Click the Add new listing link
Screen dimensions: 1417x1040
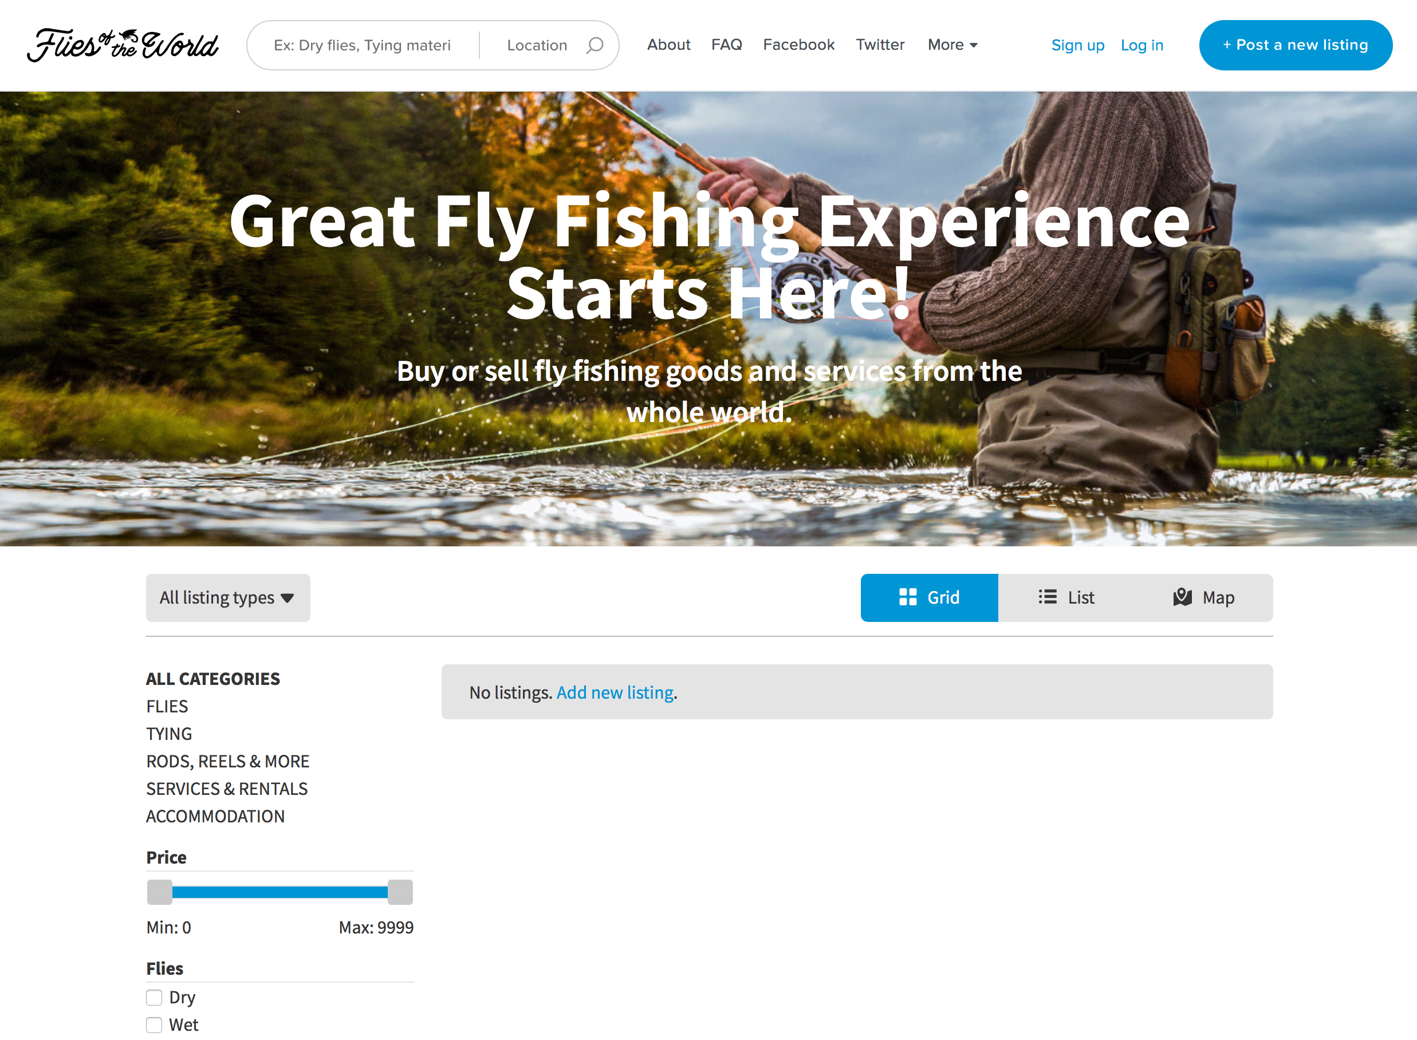[615, 692]
